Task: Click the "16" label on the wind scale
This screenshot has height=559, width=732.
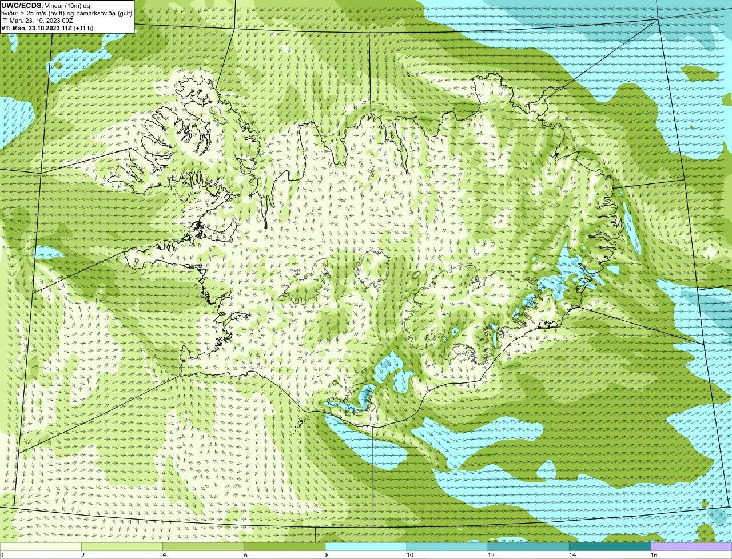Action: pos(654,555)
